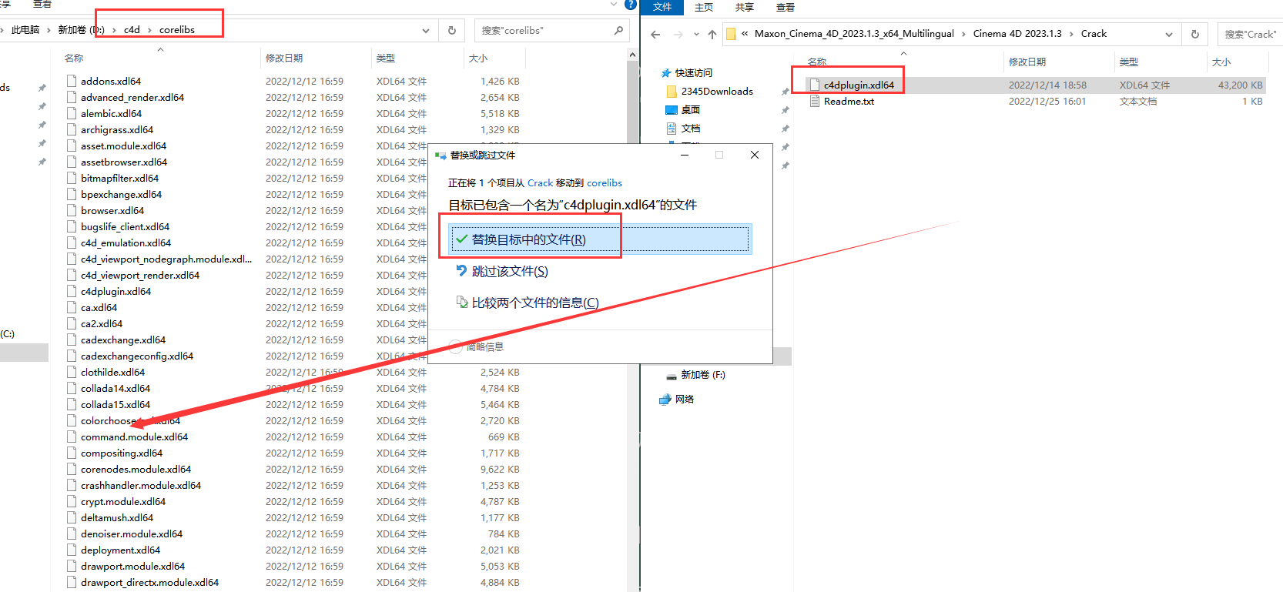Switch to the 查看 tab in Crack window
Viewport: 1283px width, 592px height.
click(x=785, y=7)
